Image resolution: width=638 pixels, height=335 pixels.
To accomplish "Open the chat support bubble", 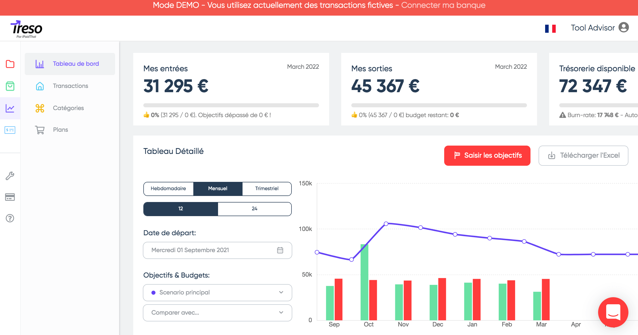I will click(x=613, y=312).
